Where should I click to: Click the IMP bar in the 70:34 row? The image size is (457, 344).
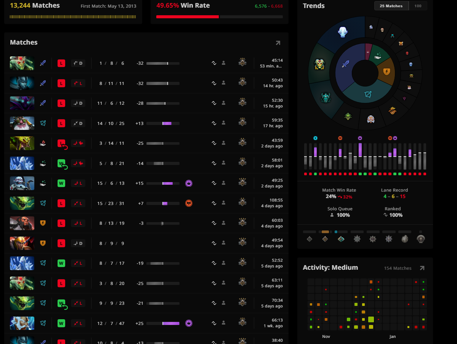163,304
